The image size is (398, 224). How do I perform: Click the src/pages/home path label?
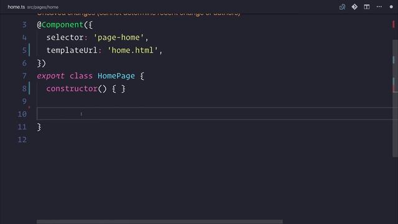43,7
